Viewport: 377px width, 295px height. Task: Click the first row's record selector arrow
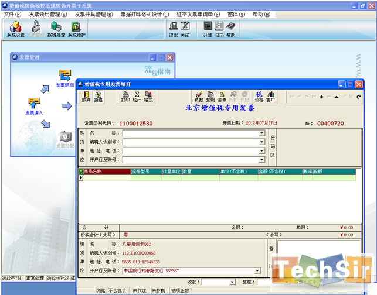[81, 177]
